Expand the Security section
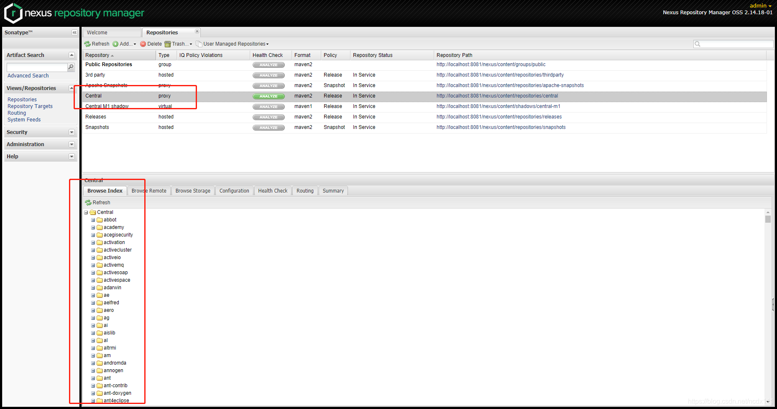The image size is (777, 409). 72,132
